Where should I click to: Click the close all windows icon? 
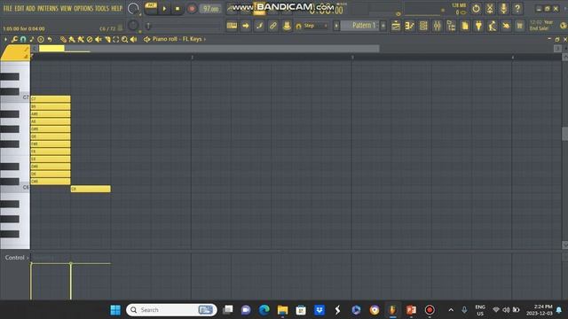[x=520, y=26]
